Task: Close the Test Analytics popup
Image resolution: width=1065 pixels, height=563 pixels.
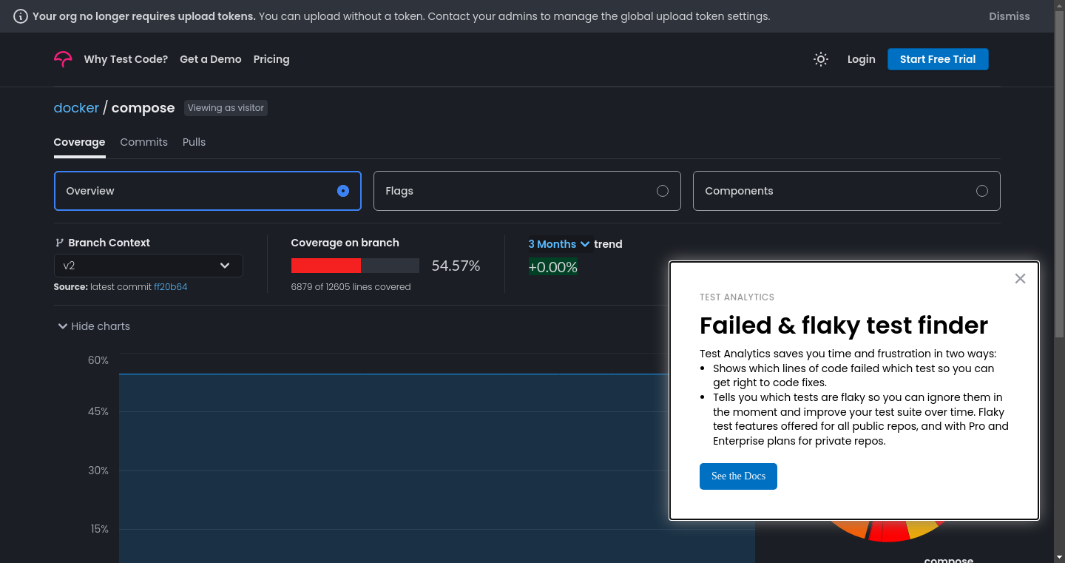Action: (1021, 279)
